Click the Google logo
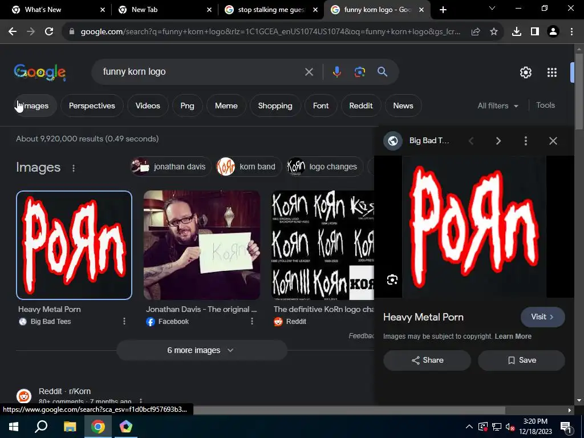The width and height of the screenshot is (584, 438). point(40,72)
